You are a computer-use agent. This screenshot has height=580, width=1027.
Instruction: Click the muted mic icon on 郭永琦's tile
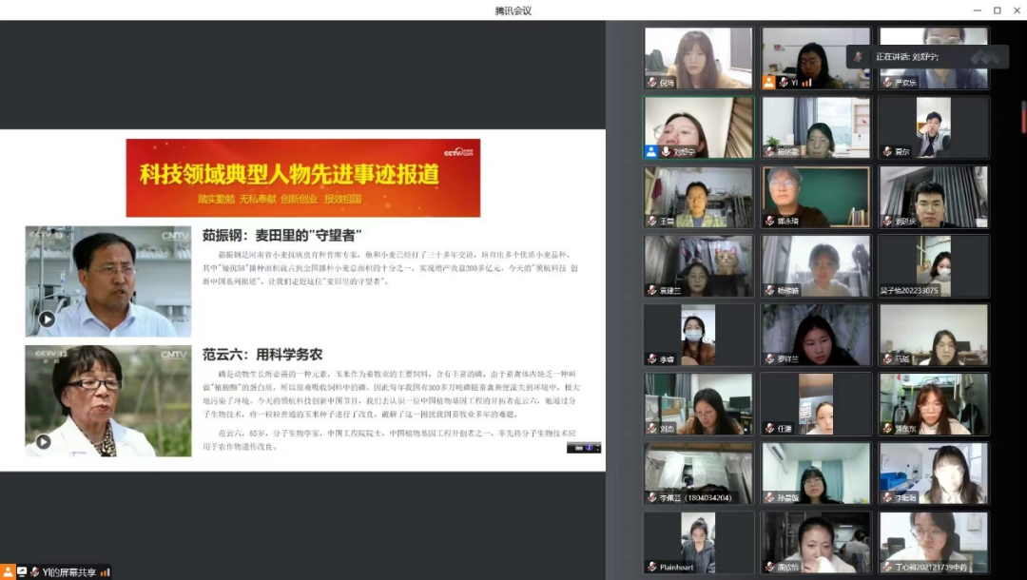(769, 221)
